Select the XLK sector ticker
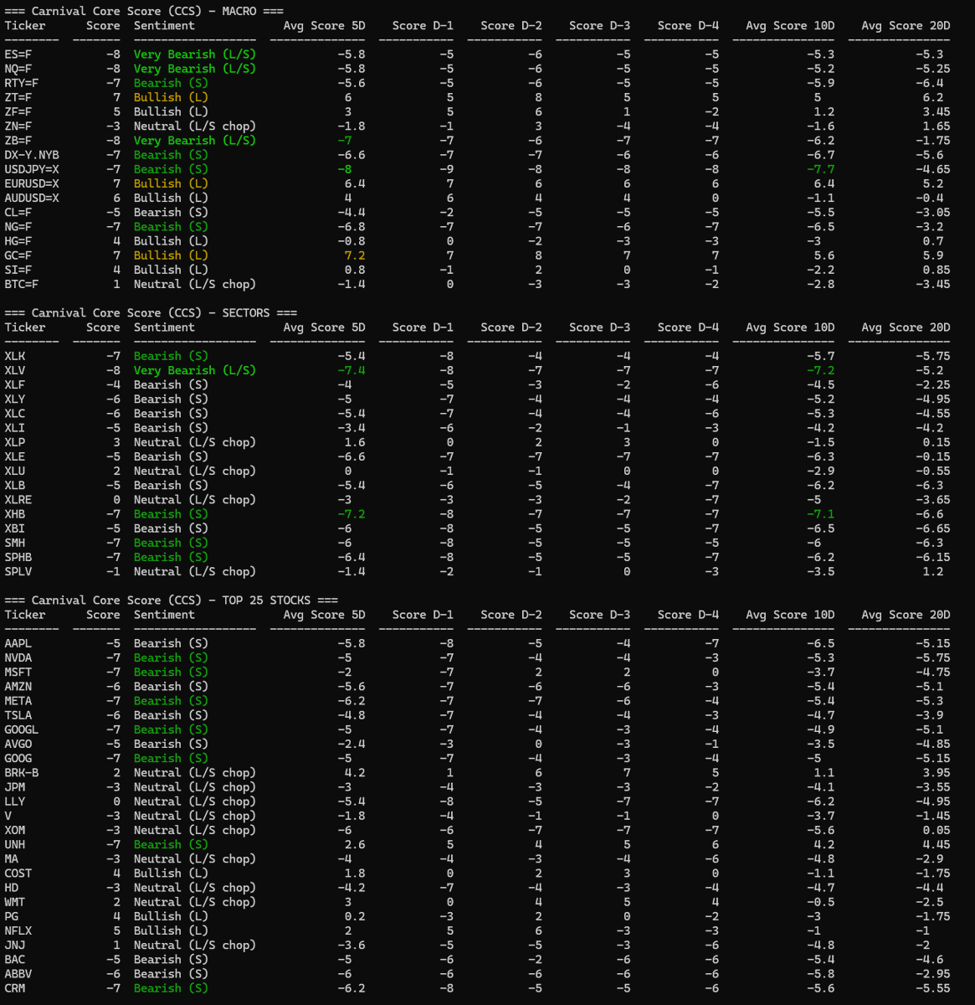 15,356
